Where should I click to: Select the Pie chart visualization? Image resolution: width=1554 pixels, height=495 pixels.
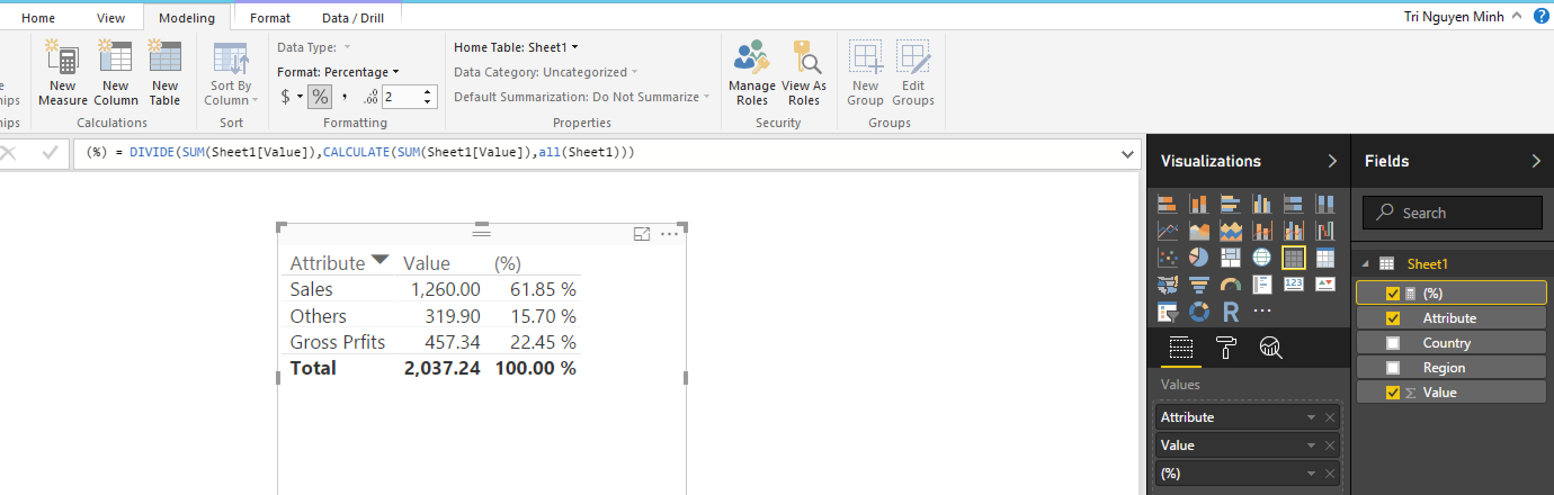click(x=1199, y=258)
